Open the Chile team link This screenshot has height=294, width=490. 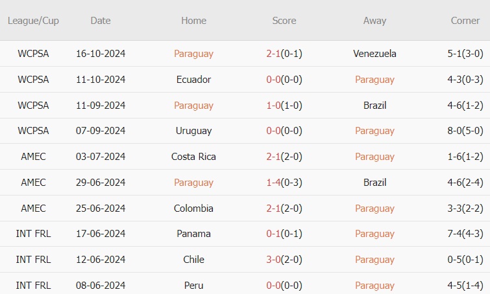(193, 260)
